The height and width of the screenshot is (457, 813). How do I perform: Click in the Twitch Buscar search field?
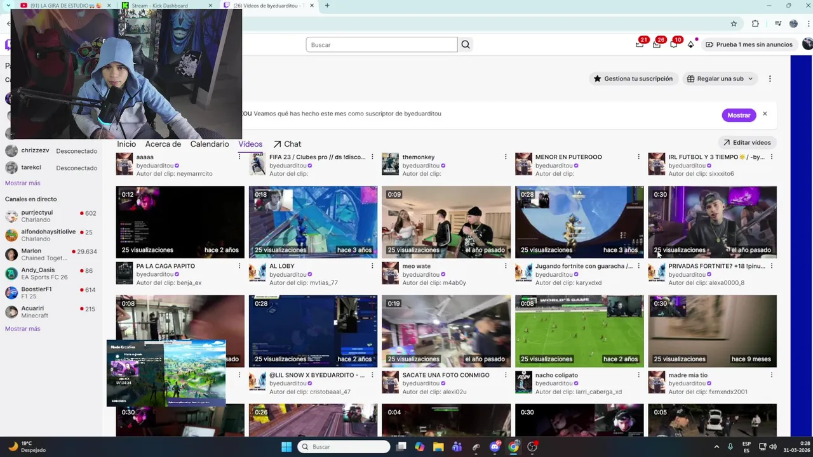pos(382,44)
